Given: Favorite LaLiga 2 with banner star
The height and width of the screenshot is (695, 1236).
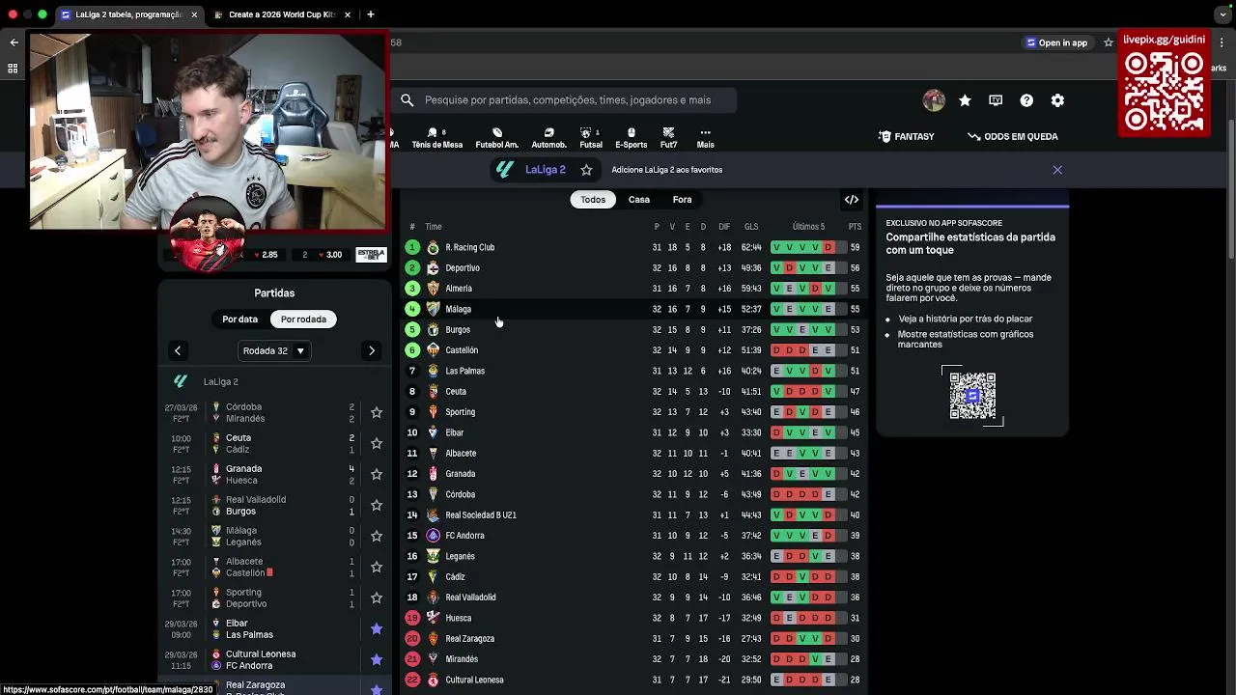Looking at the screenshot, I should 586,170.
